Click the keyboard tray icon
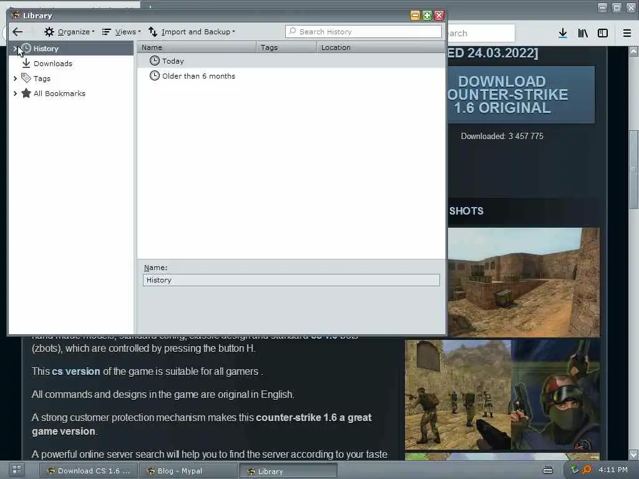The width and height of the screenshot is (639, 479). point(548,470)
